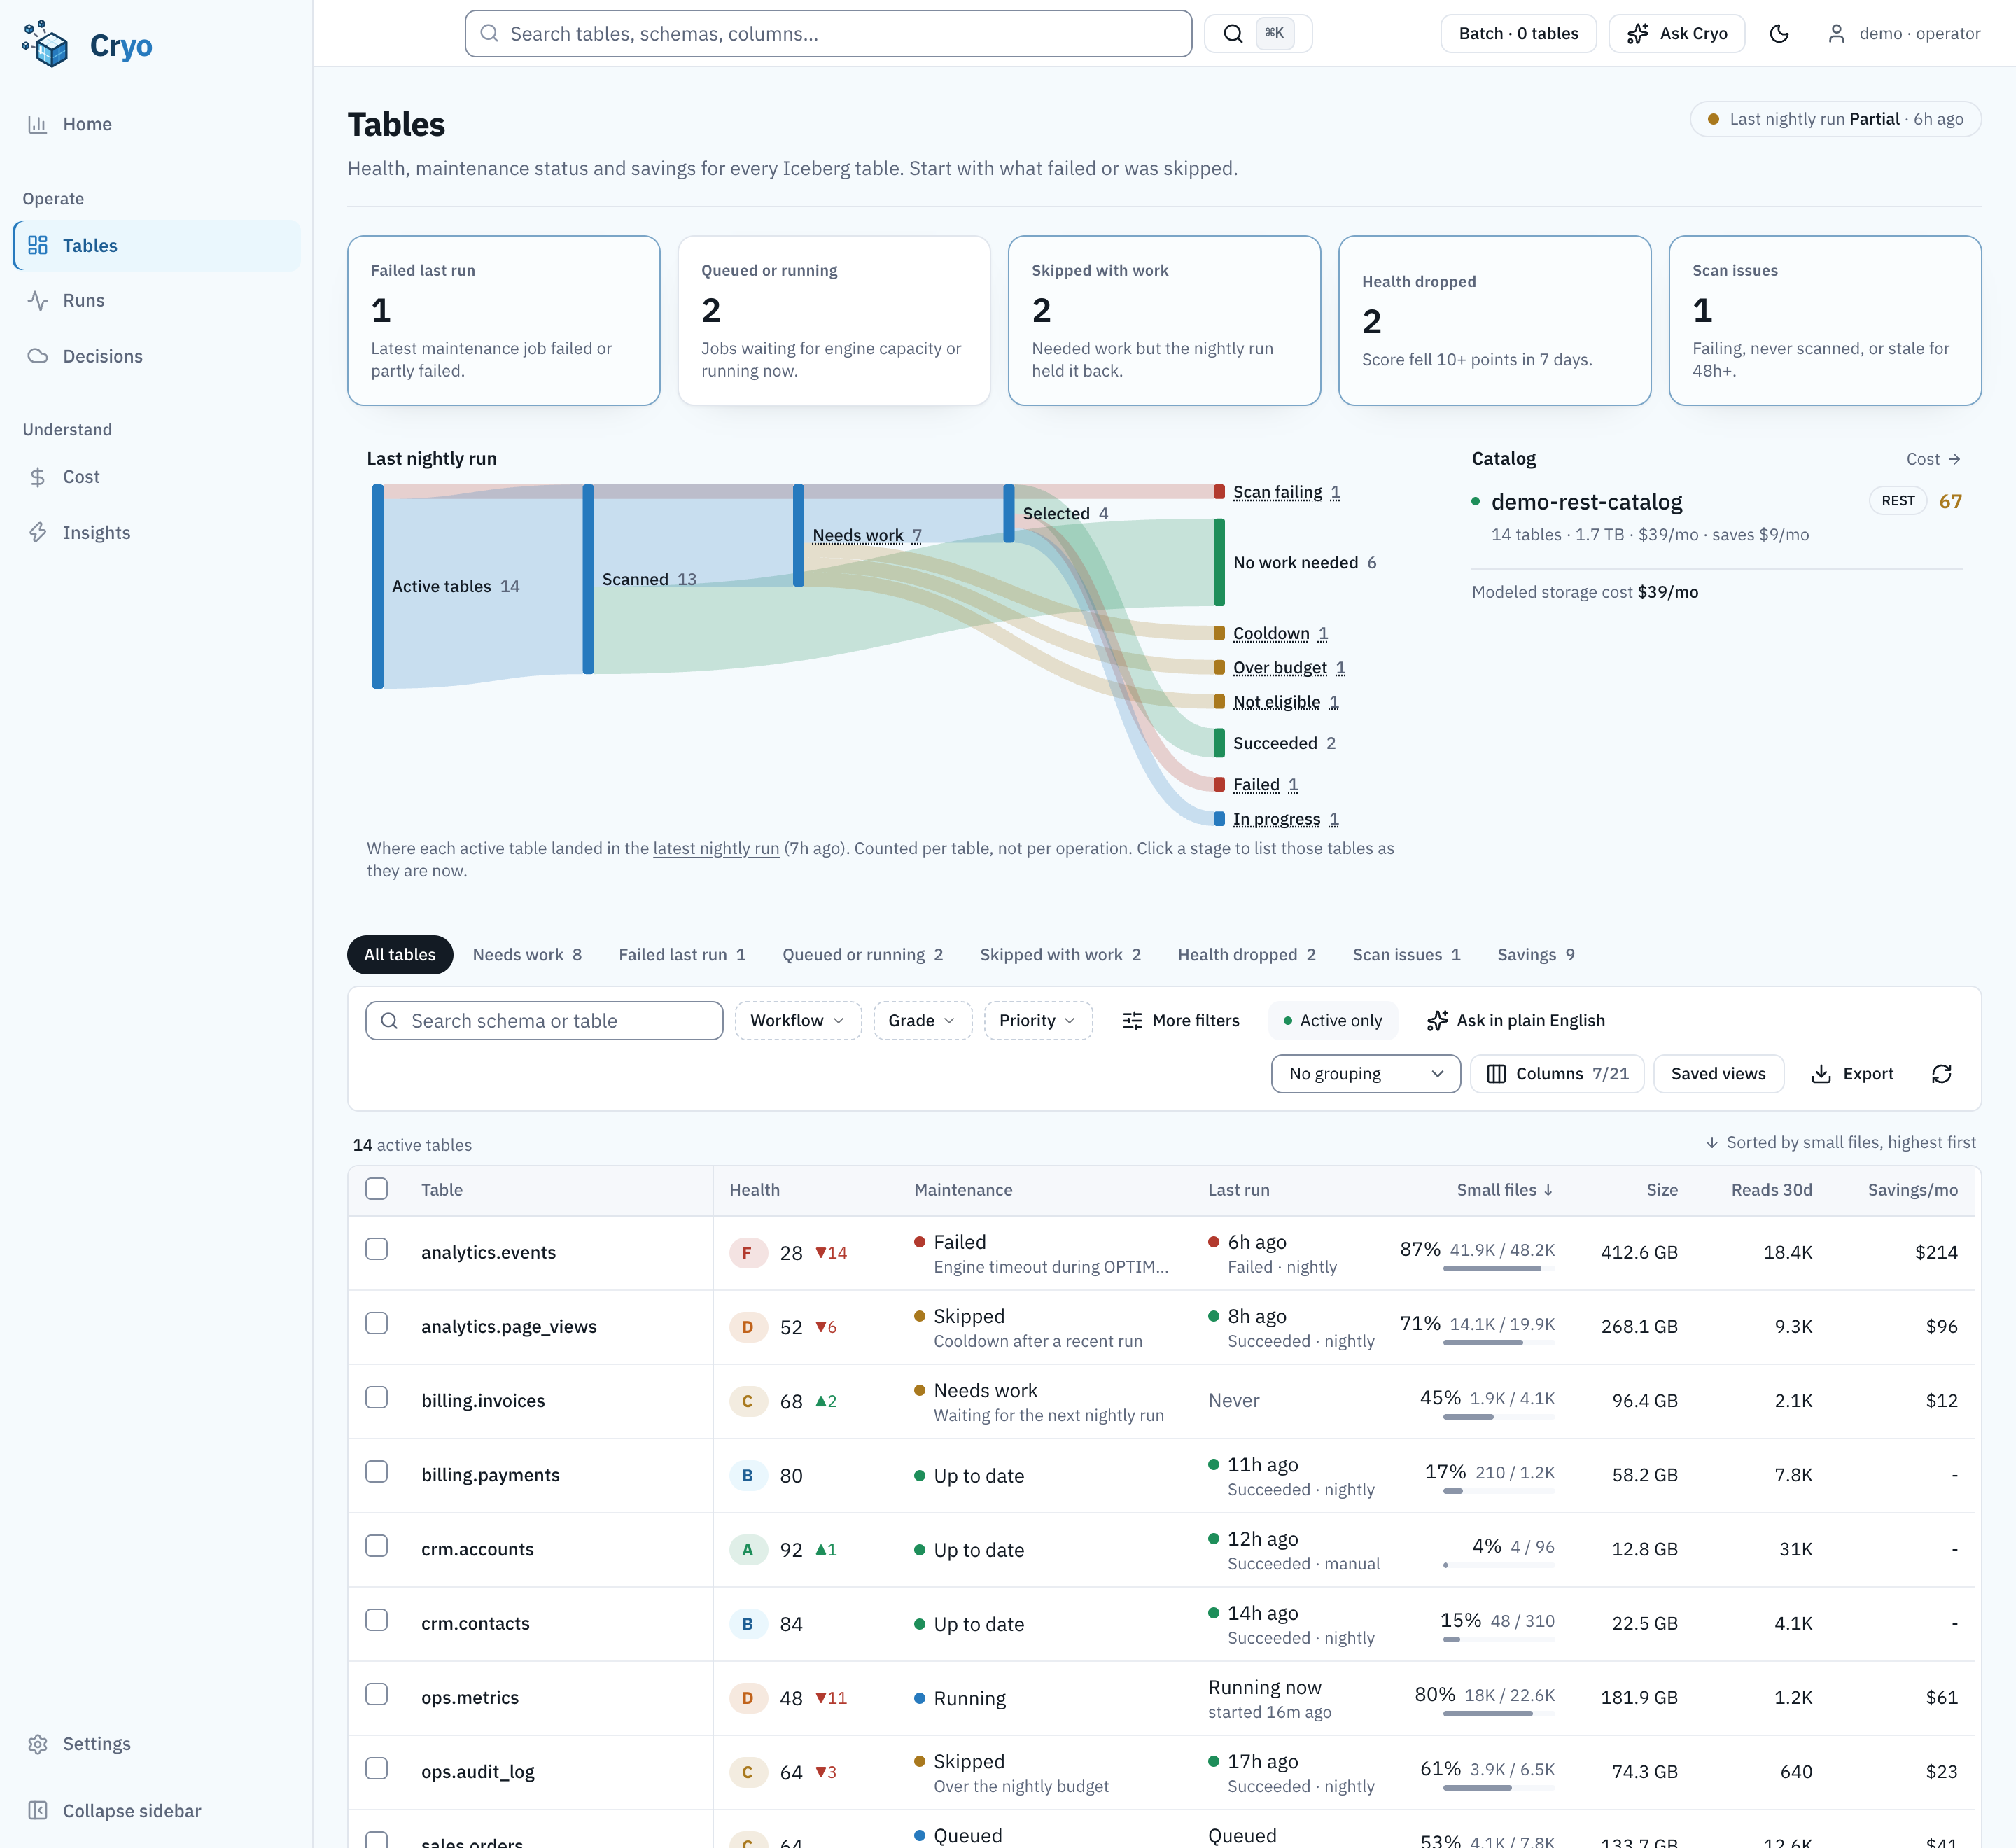Open the No grouping dropdown
This screenshot has width=2016, height=1848.
coord(1365,1074)
